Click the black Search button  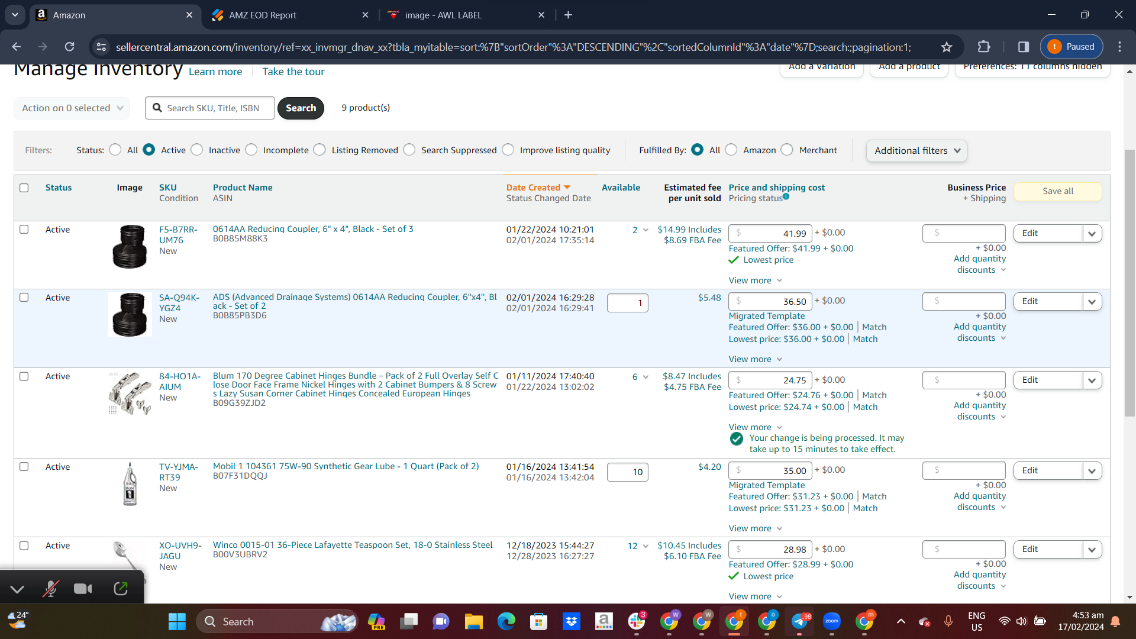pos(301,108)
